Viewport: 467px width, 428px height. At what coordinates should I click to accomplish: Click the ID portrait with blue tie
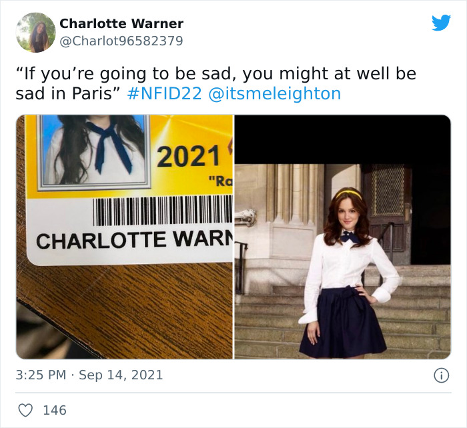[93, 151]
